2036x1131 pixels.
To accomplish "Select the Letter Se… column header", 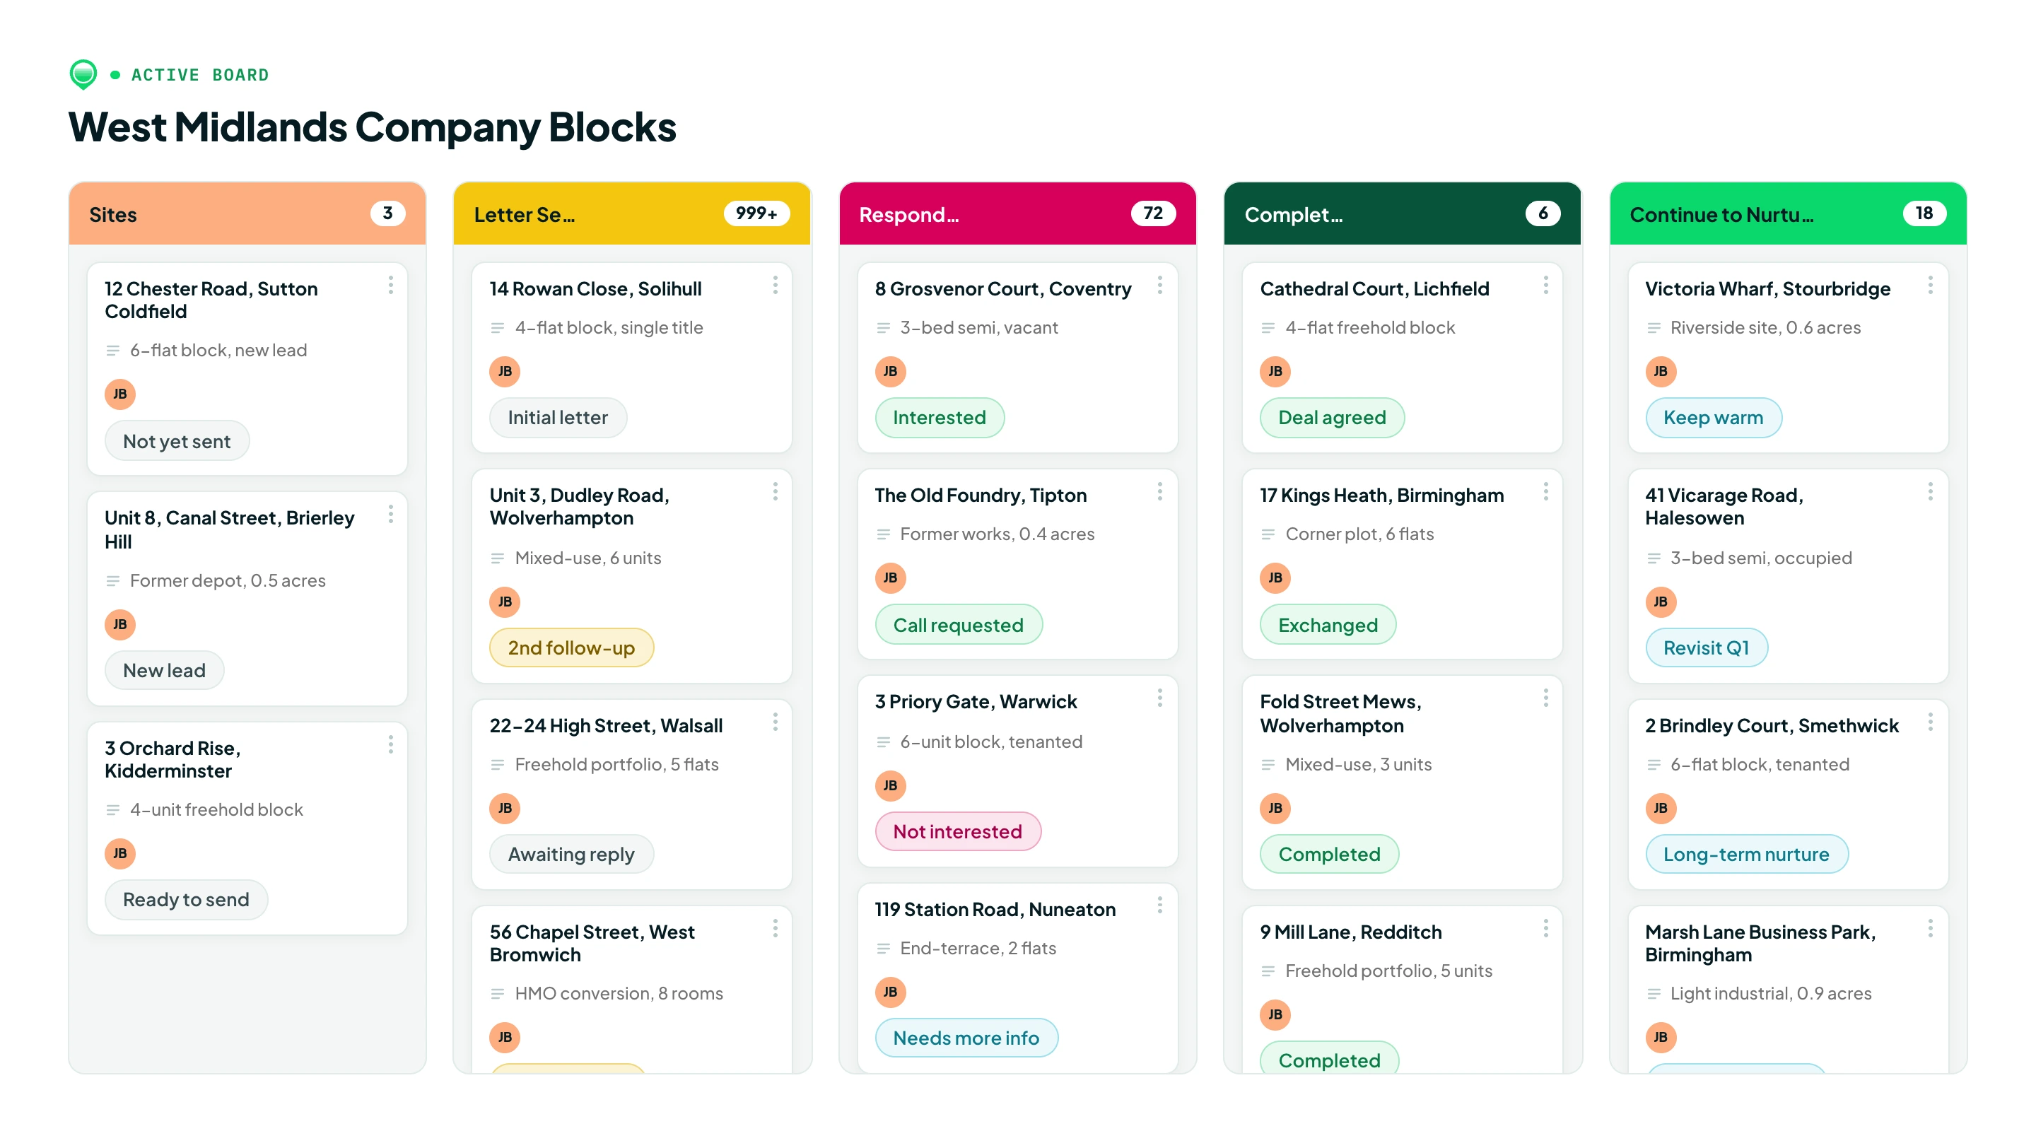I will click(x=632, y=213).
